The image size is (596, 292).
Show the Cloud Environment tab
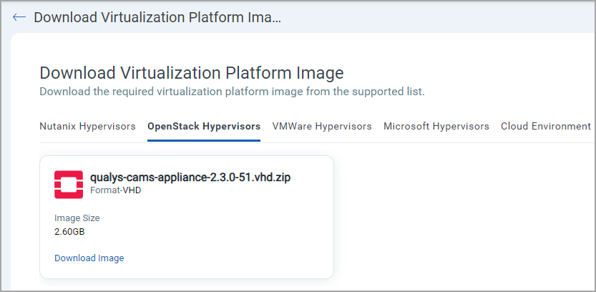point(546,127)
